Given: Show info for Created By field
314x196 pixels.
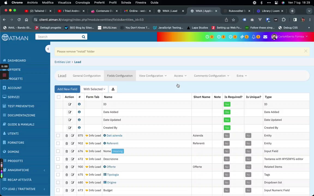Looking at the screenshot, I should point(79,128).
